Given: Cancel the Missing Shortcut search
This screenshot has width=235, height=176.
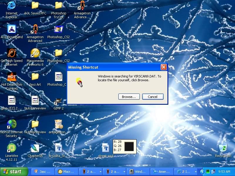Looking at the screenshot, I should click(x=153, y=97).
